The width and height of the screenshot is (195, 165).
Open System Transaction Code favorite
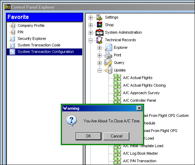39,45
